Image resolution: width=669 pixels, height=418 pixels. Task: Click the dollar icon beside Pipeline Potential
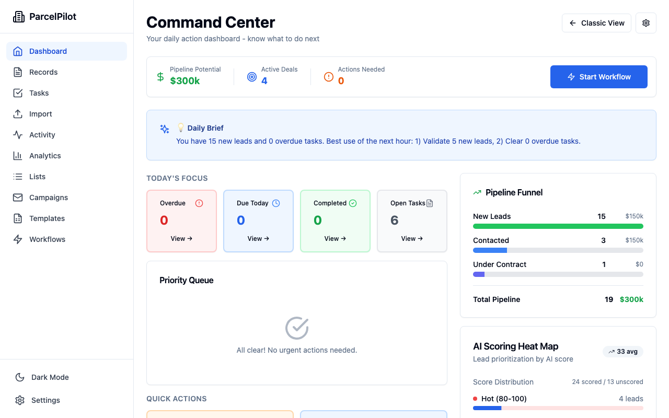pyautogui.click(x=160, y=76)
